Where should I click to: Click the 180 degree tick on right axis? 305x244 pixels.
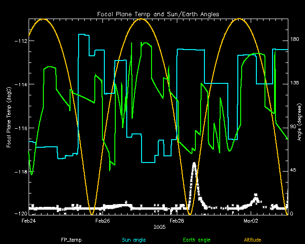(295, 41)
